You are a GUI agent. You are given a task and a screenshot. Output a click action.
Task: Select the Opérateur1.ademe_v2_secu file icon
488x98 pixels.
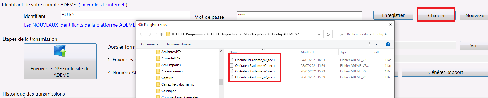point(232,60)
